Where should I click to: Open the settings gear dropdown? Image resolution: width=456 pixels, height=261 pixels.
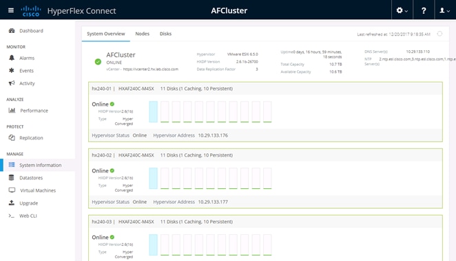(x=402, y=10)
